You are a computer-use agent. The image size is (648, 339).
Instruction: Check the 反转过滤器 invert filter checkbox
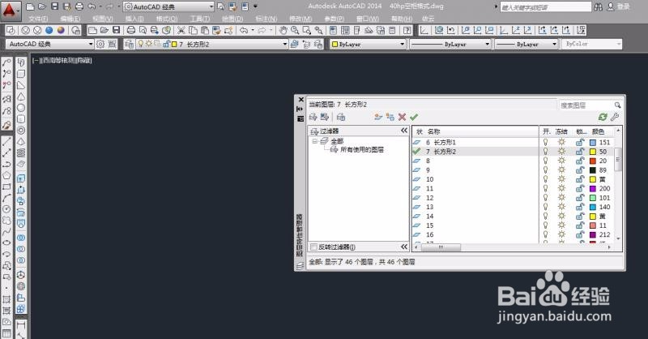(x=313, y=247)
